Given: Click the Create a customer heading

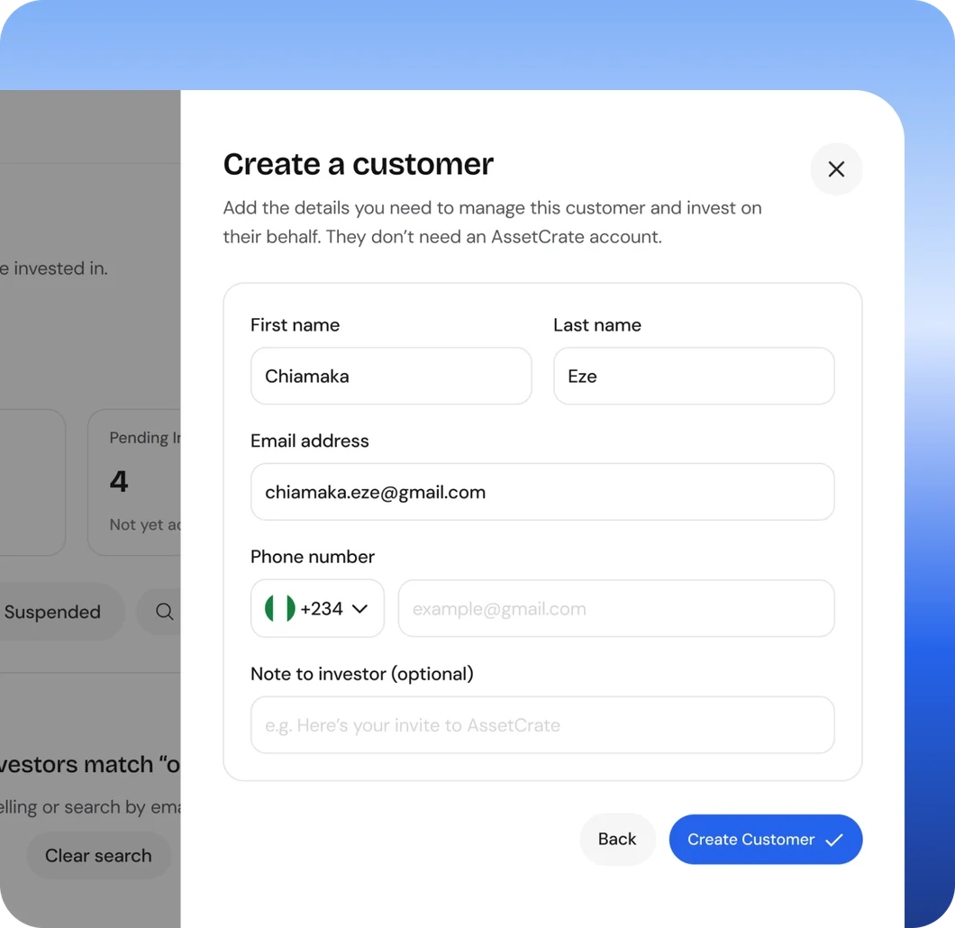Looking at the screenshot, I should click(x=359, y=164).
